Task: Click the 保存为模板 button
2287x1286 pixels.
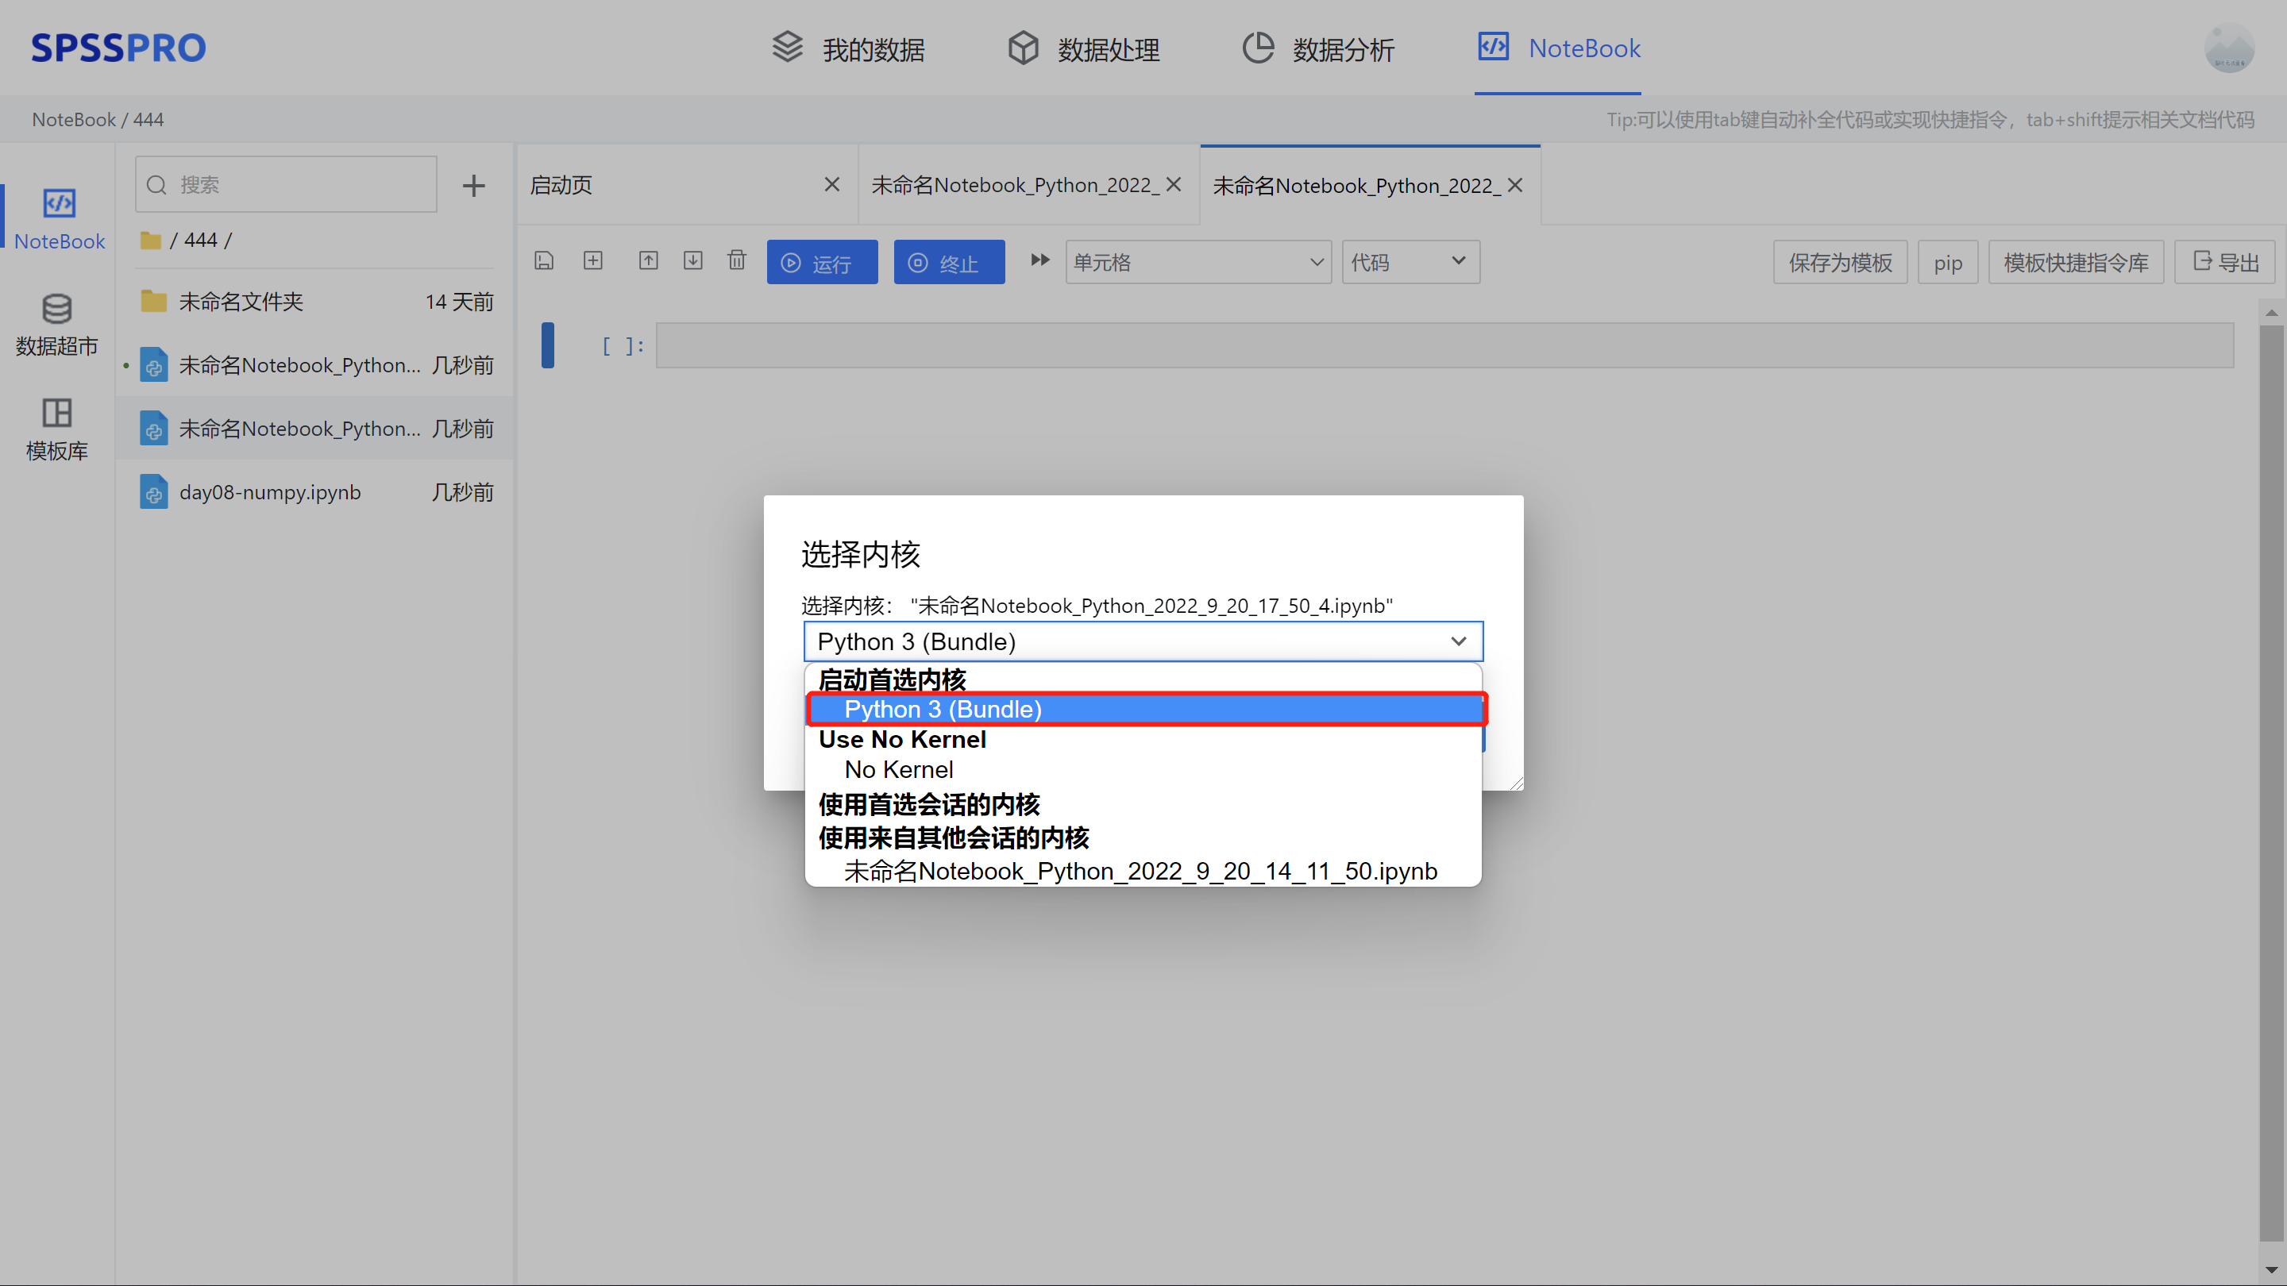Action: (x=1840, y=262)
